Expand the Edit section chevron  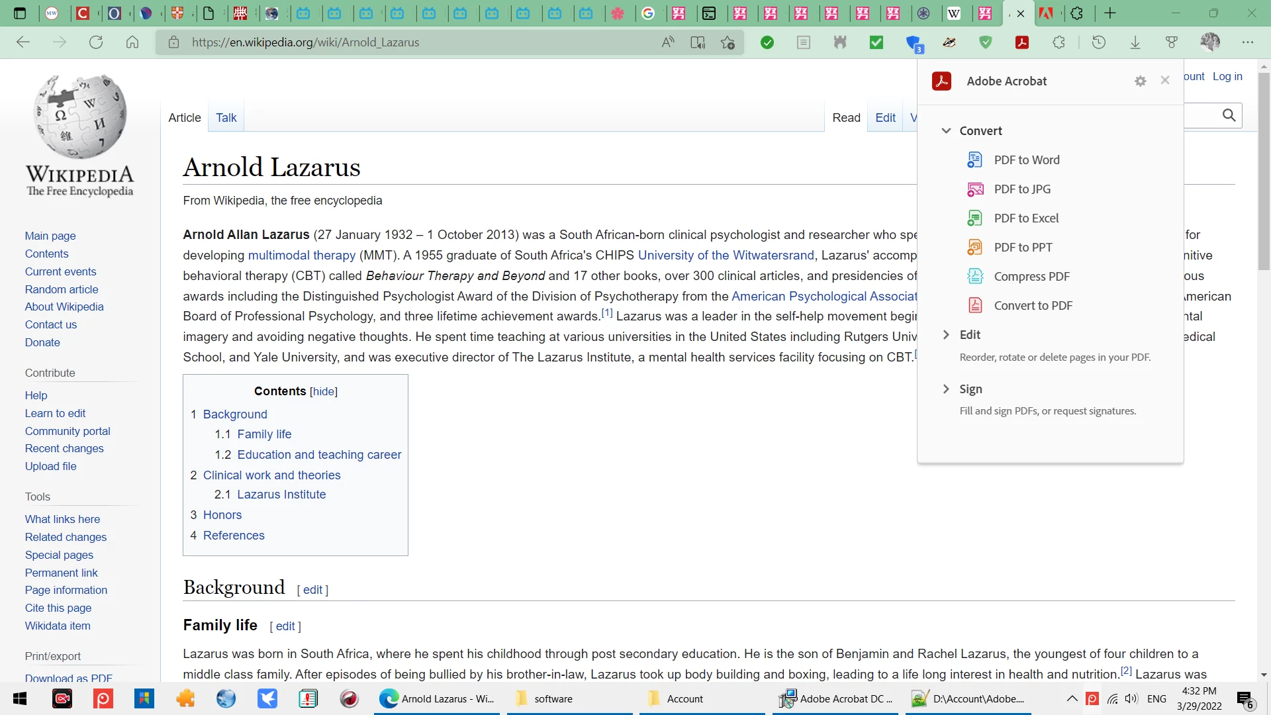tap(946, 335)
